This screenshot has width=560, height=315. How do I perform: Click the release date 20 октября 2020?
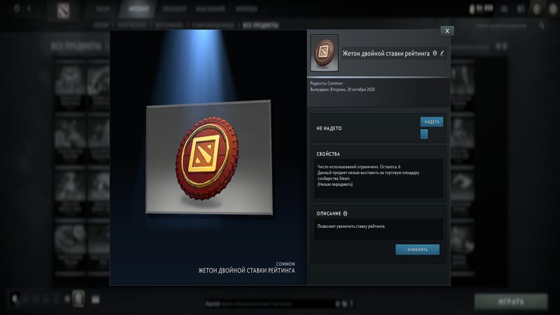click(361, 90)
